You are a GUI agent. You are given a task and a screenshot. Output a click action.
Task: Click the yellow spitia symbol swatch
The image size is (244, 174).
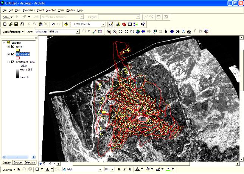pos(18,50)
